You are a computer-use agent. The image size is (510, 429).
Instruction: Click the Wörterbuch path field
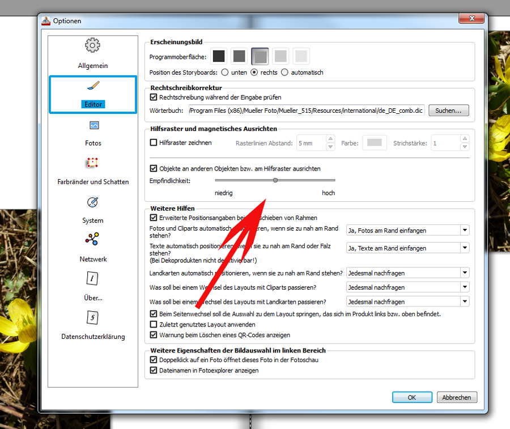pyautogui.click(x=307, y=111)
